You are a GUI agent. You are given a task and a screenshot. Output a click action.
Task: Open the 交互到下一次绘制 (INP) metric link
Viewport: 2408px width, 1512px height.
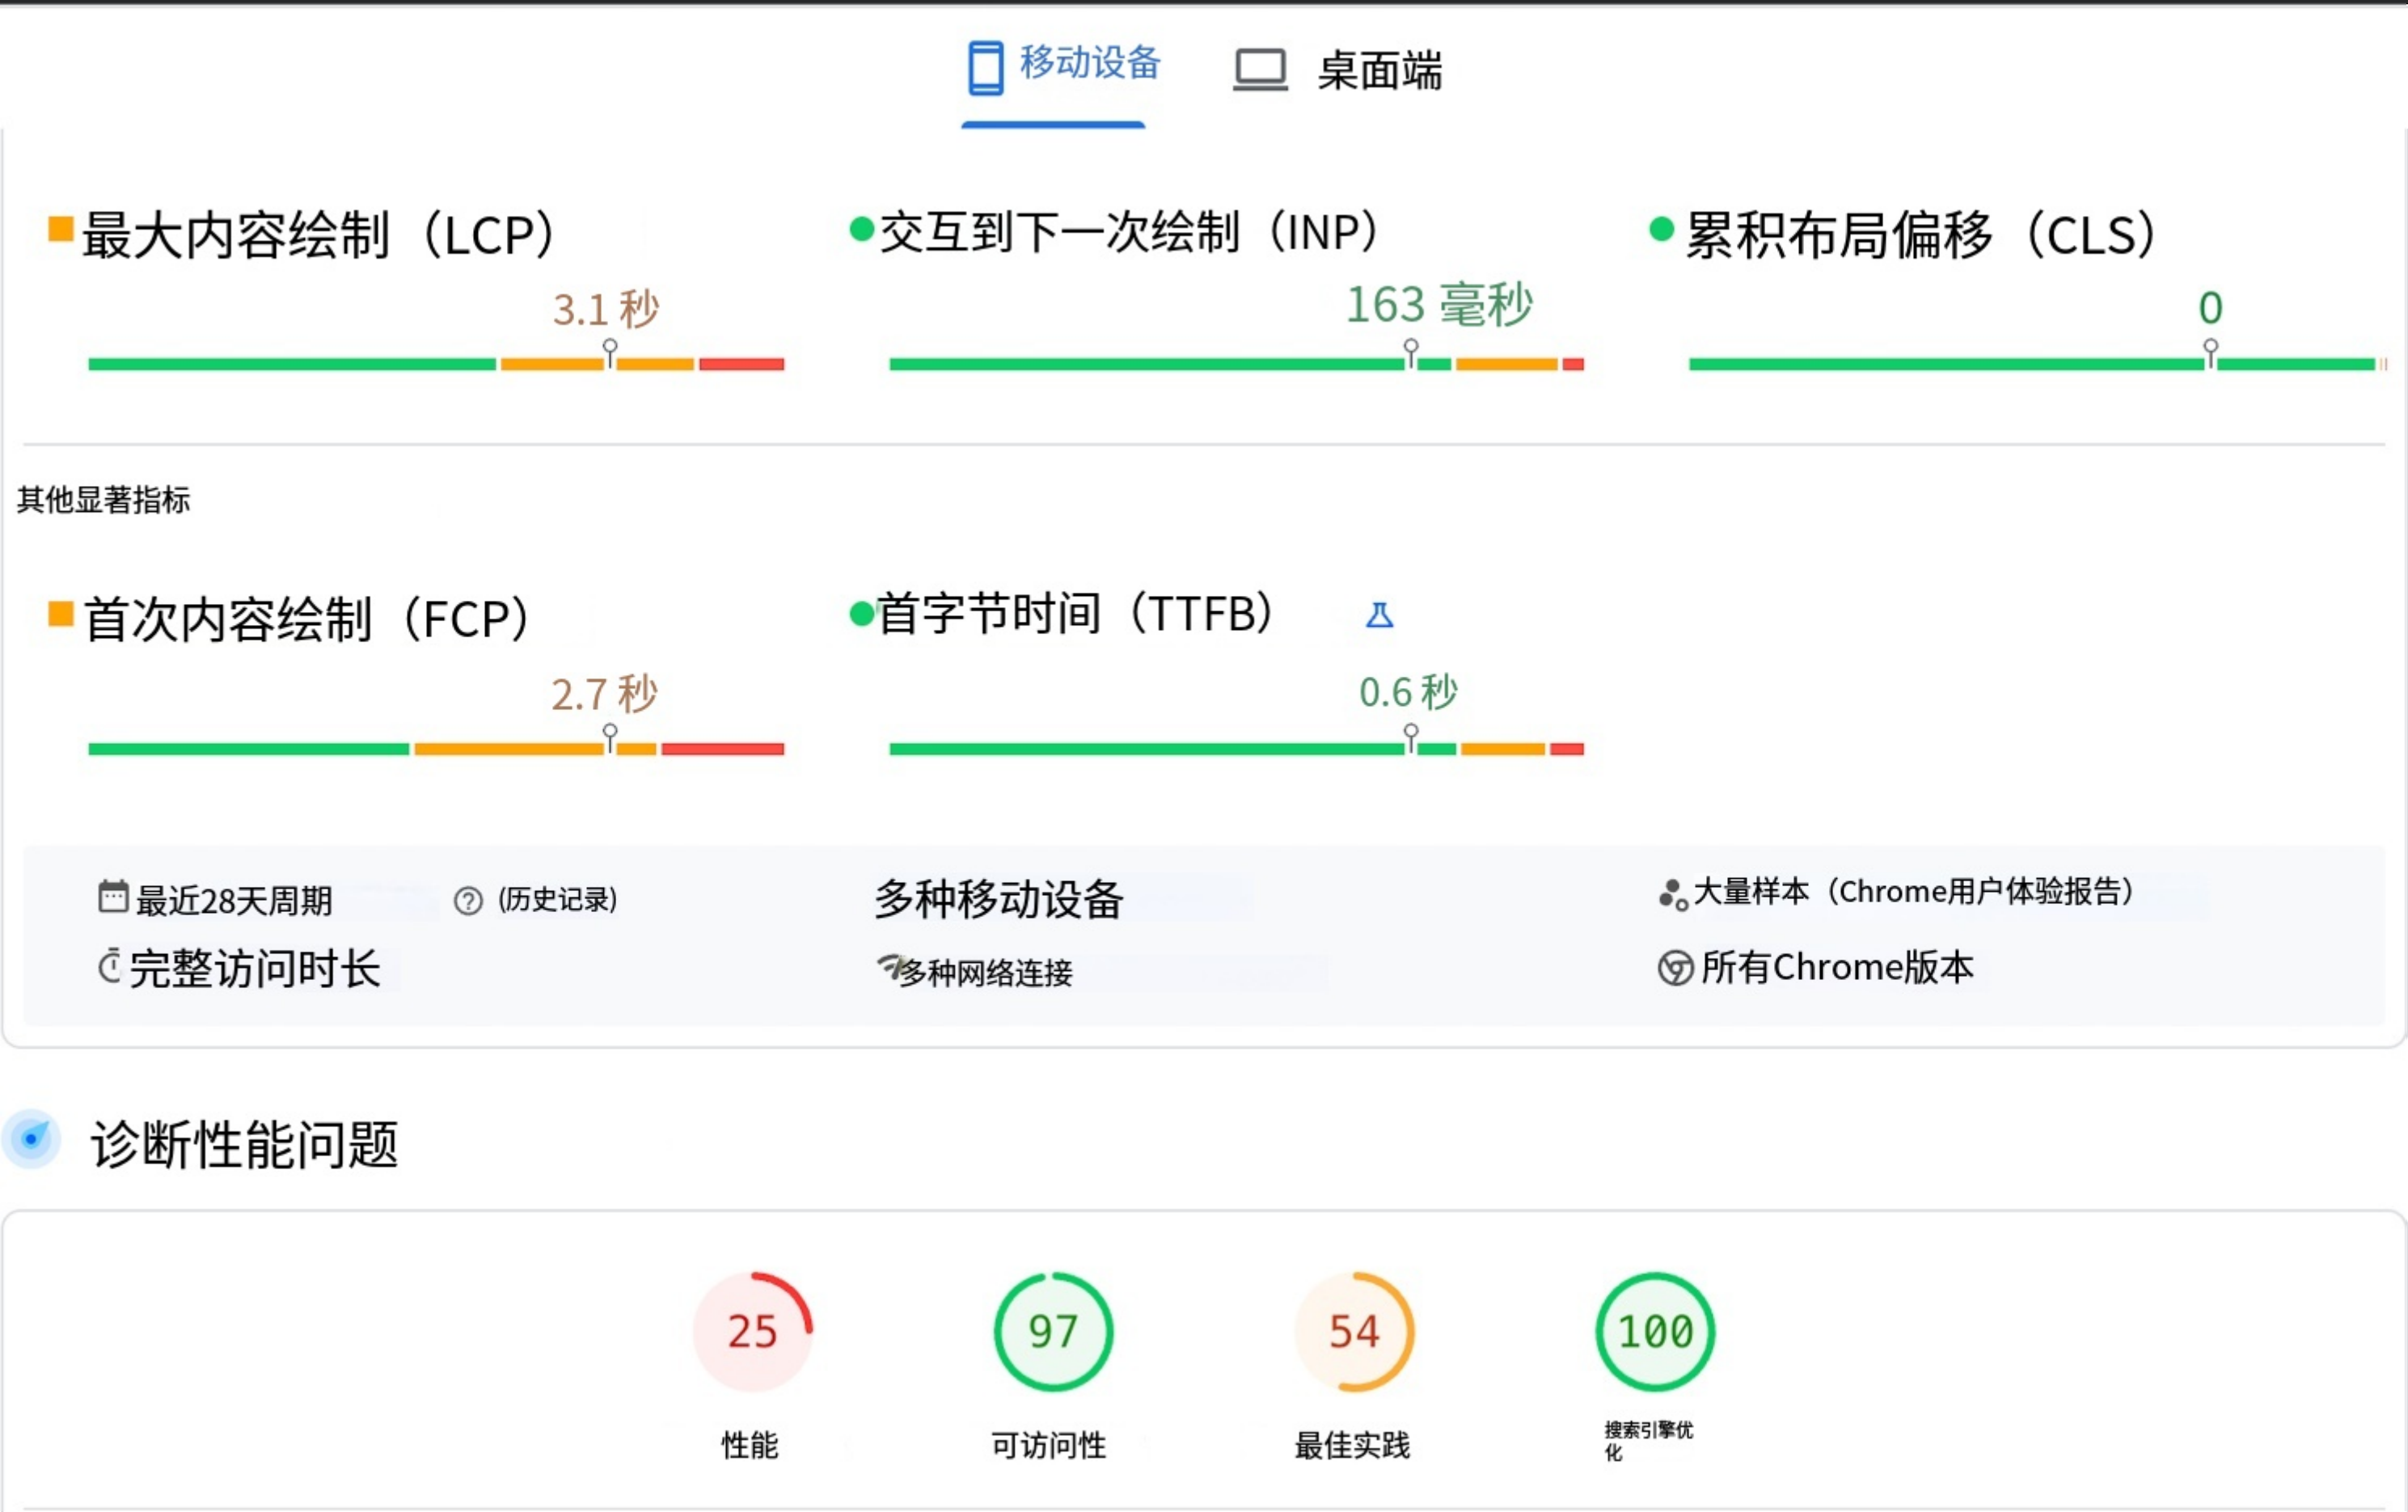click(x=1130, y=232)
